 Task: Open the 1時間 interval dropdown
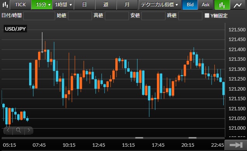point(63,5)
